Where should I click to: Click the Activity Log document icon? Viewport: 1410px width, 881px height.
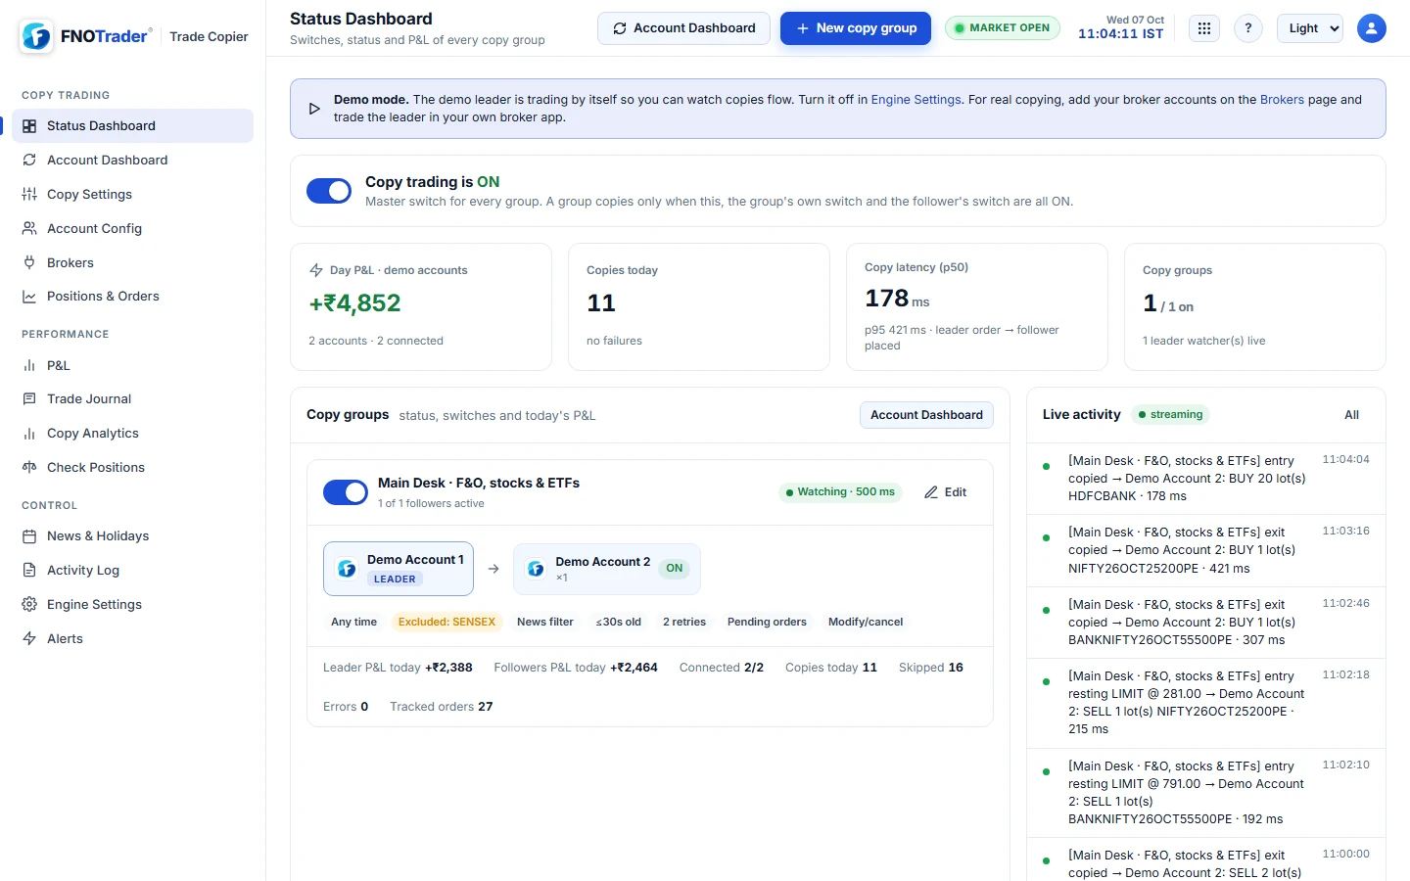click(x=29, y=571)
